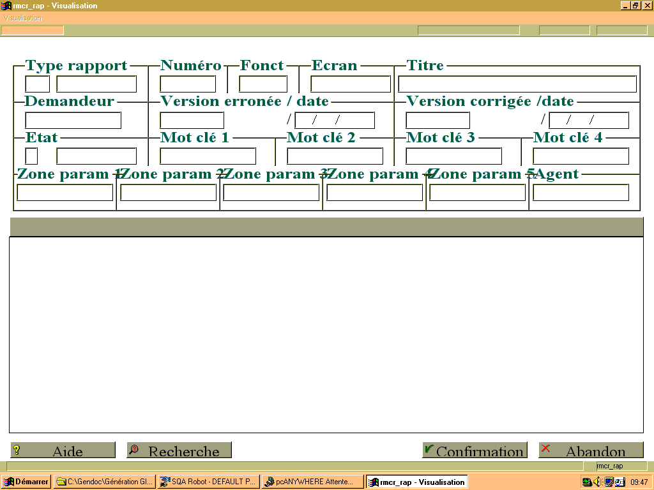Screen dimensions: 654x490
Task: Click the Version erronée date field
Action: (x=335, y=120)
